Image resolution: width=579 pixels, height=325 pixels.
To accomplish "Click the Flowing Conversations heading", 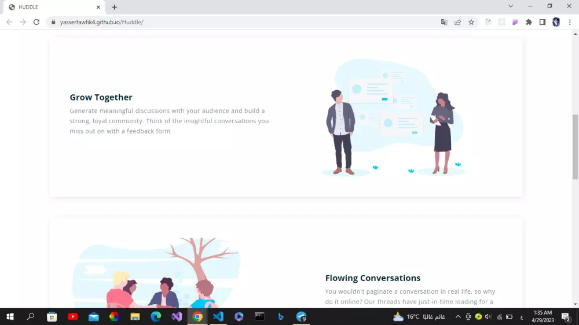I will tap(372, 278).
